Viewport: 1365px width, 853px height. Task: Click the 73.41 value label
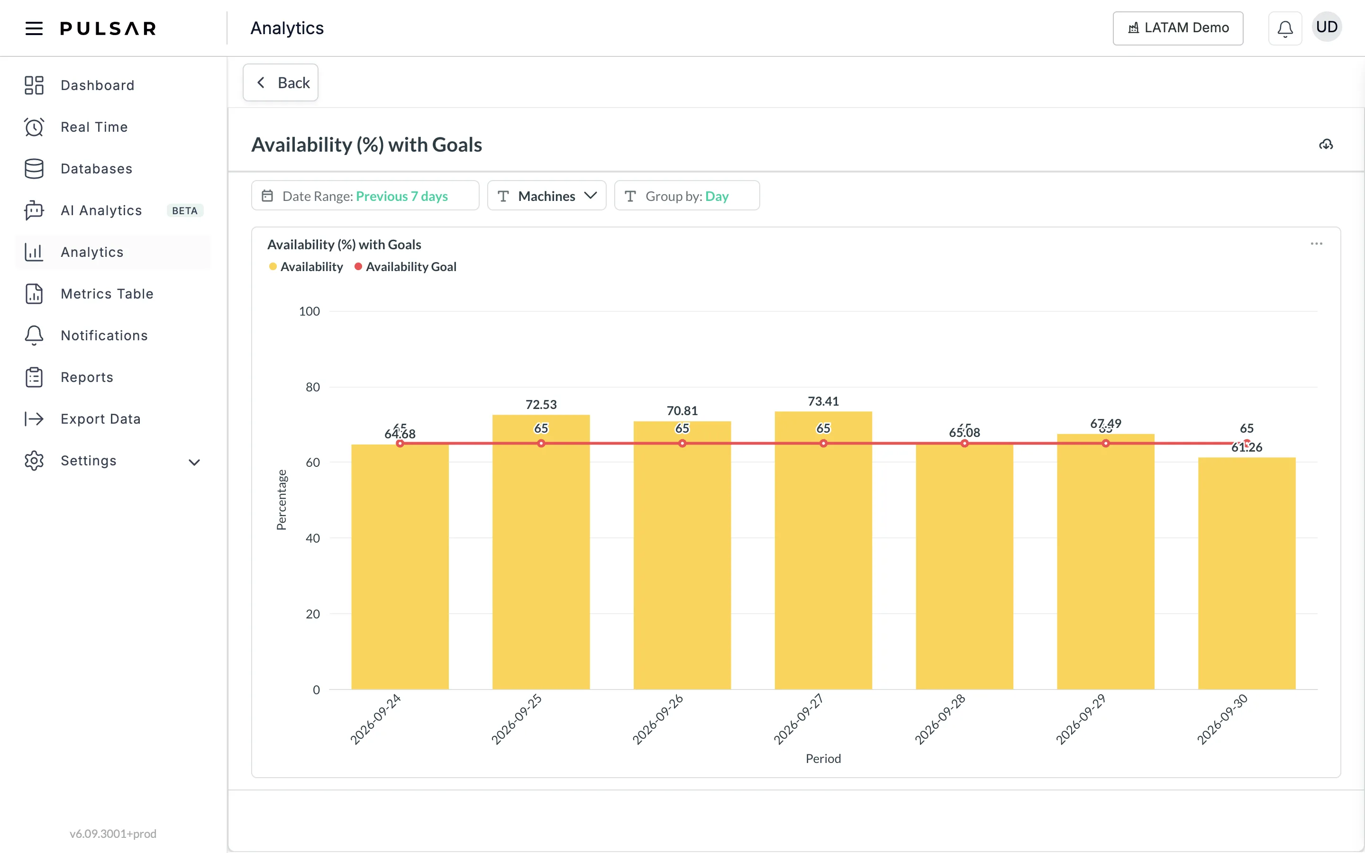click(824, 401)
